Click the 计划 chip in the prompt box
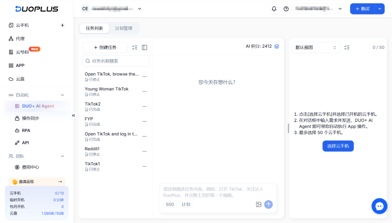Image resolution: width=392 pixels, height=223 pixels. [x=186, y=205]
